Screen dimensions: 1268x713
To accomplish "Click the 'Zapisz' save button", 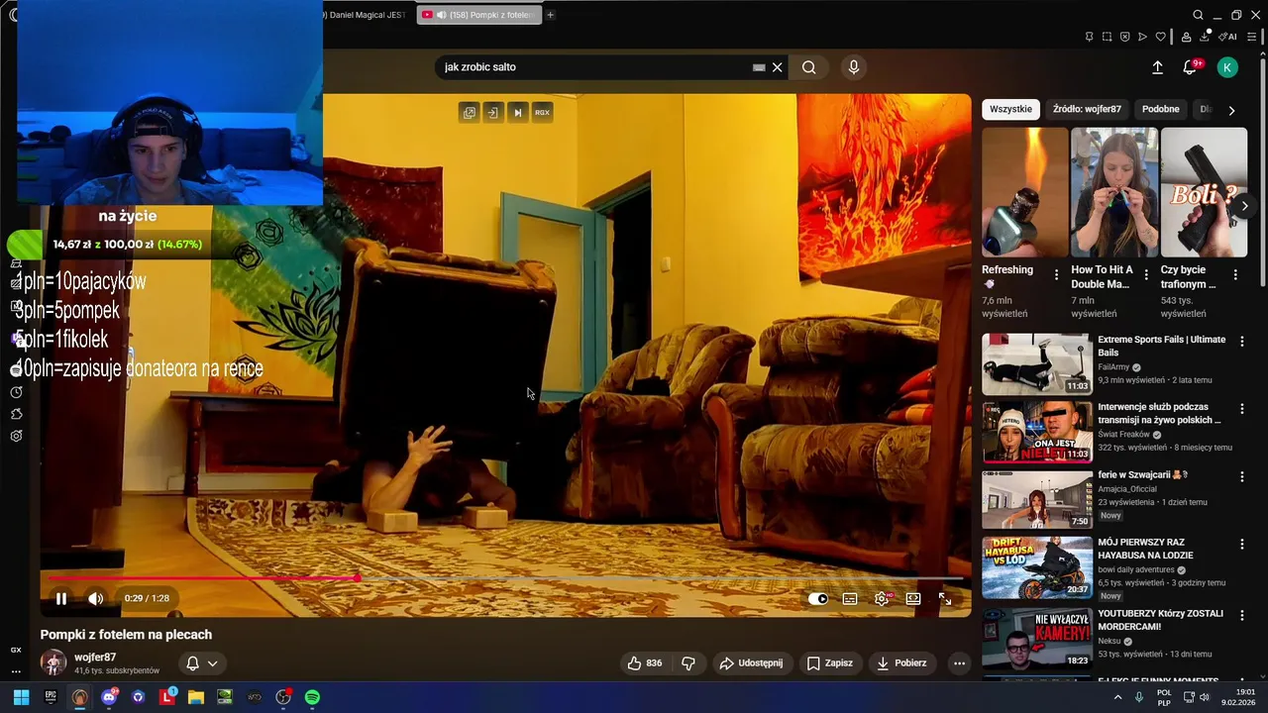I will [x=830, y=663].
